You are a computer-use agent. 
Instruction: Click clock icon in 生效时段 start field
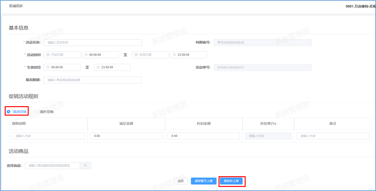click(x=48, y=67)
